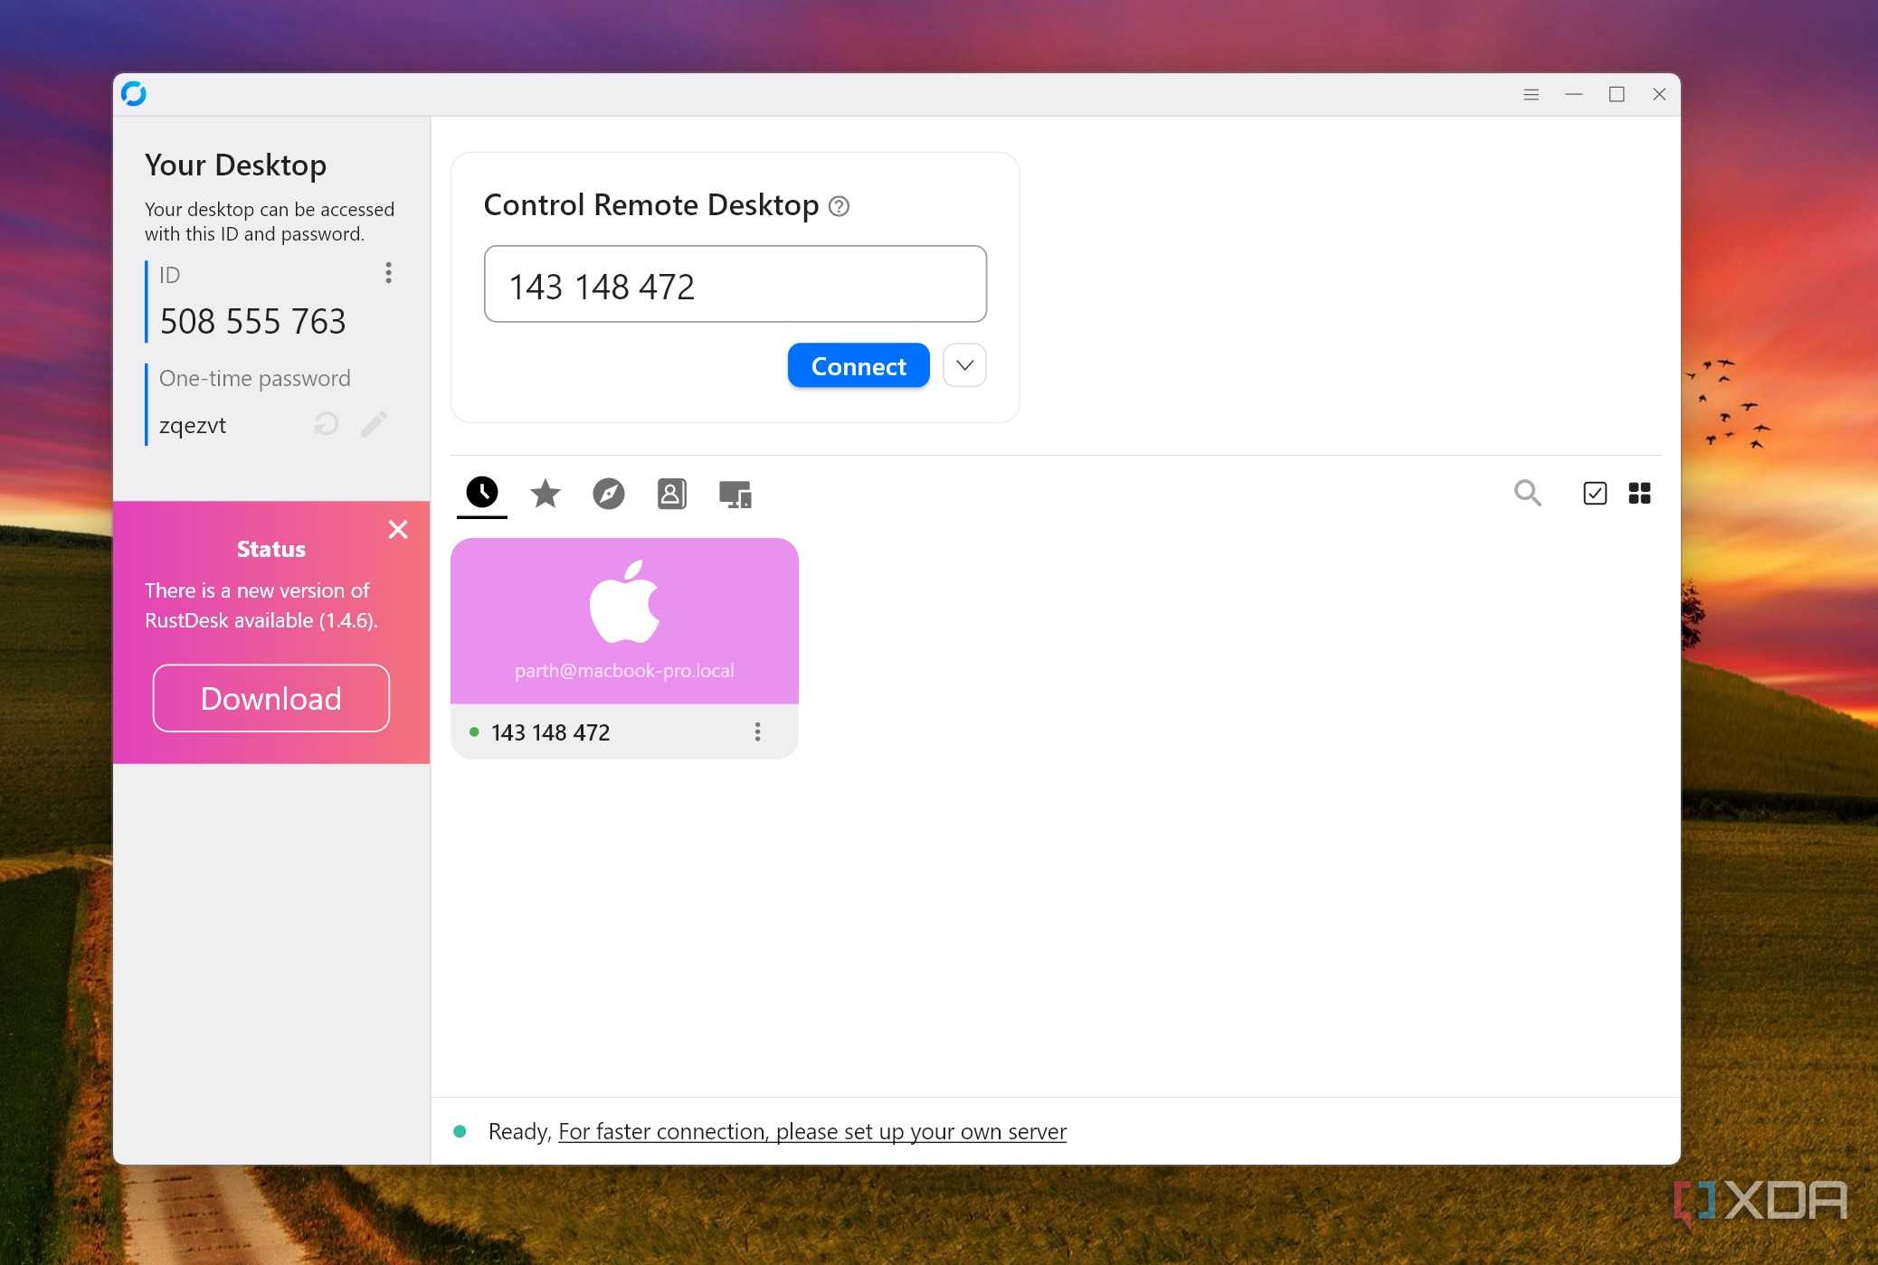Open the Accessible Devices tab
The width and height of the screenshot is (1878, 1265).
[x=735, y=494]
